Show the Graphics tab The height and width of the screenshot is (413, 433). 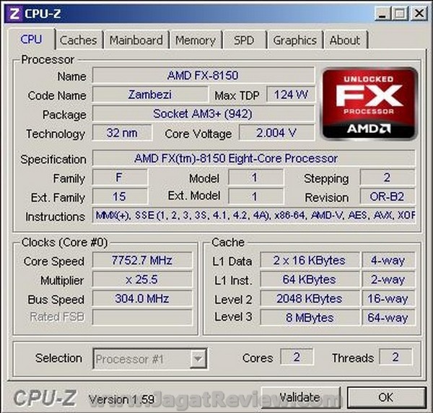click(294, 40)
